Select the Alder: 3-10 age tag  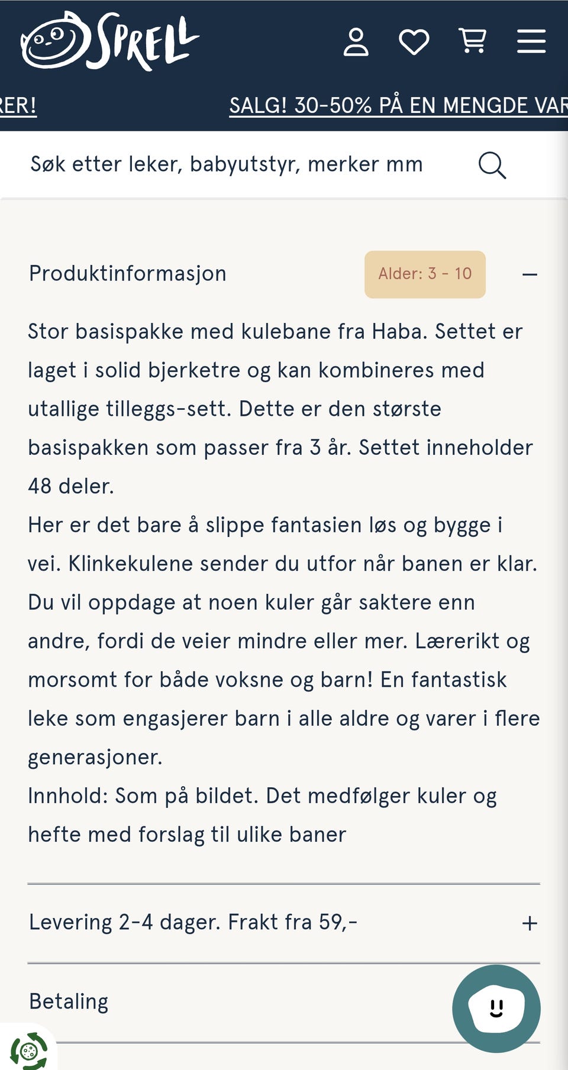[x=424, y=273]
